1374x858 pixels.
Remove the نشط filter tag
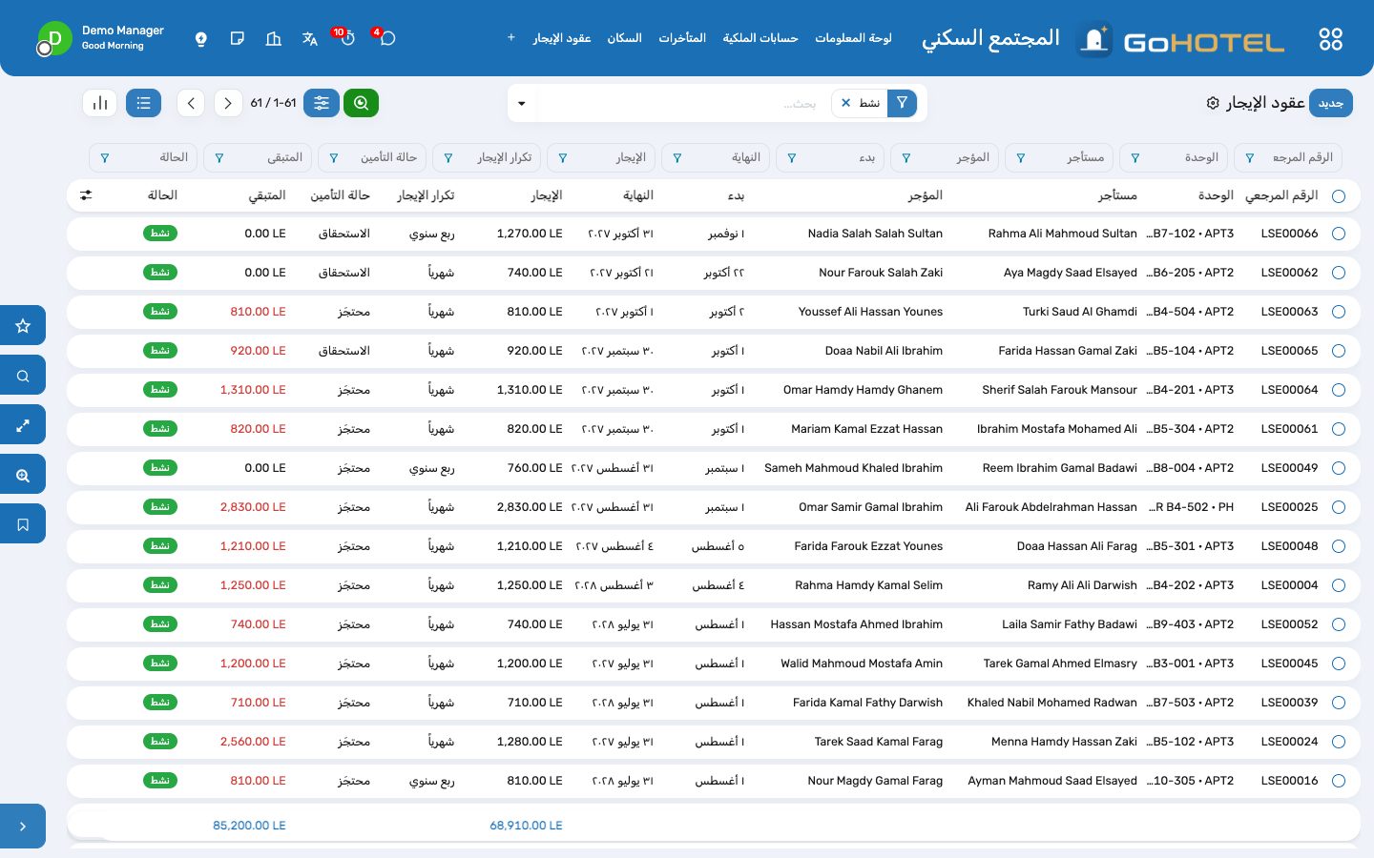845,103
